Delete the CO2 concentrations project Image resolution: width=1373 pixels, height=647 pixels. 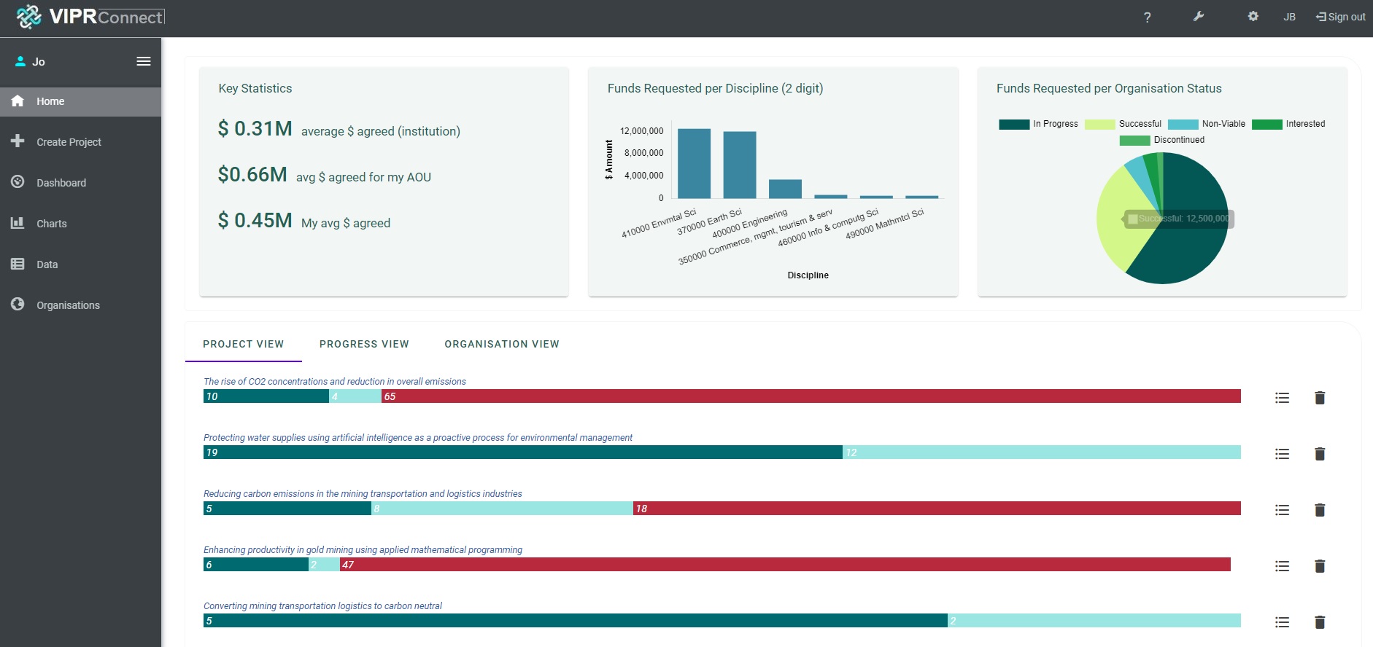1319,398
